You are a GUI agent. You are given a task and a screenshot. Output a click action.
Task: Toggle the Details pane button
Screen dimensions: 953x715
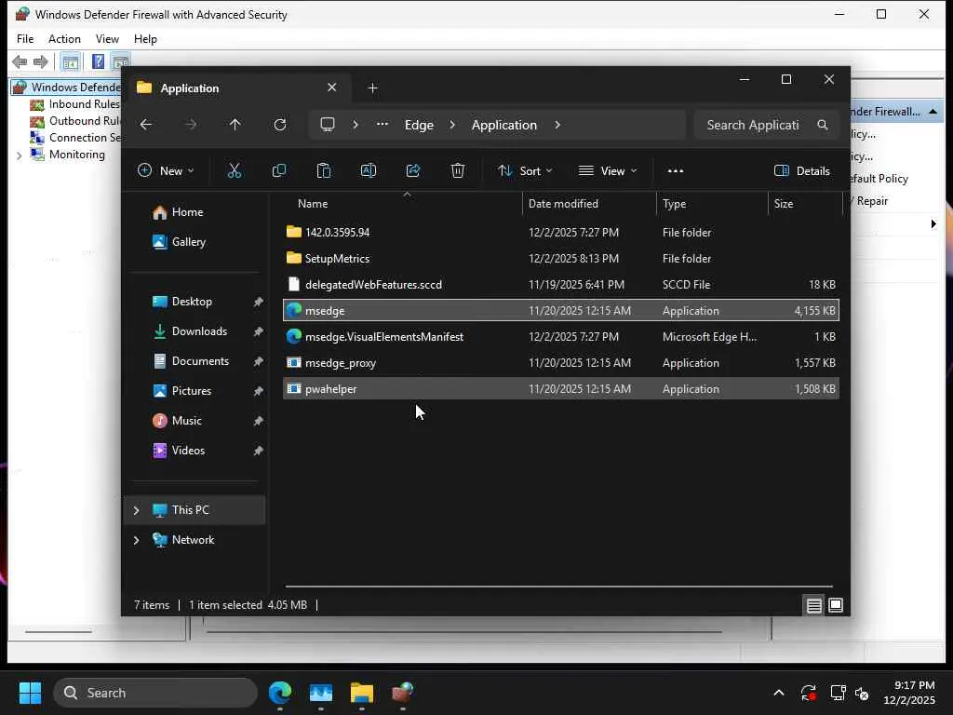pos(801,171)
